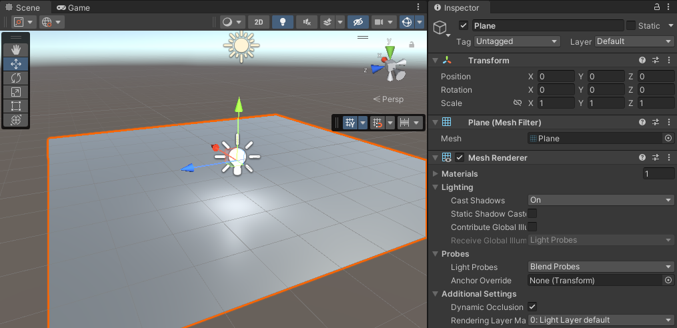Uncheck Dynamic Occlusion checkbox
The image size is (677, 328).
click(532, 307)
